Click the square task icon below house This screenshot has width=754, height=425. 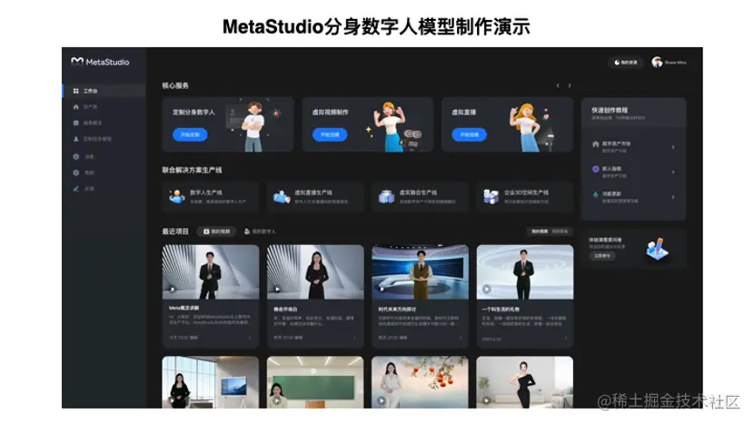[x=75, y=123]
